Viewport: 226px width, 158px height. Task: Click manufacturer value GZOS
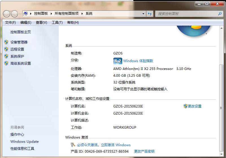[x=118, y=53]
